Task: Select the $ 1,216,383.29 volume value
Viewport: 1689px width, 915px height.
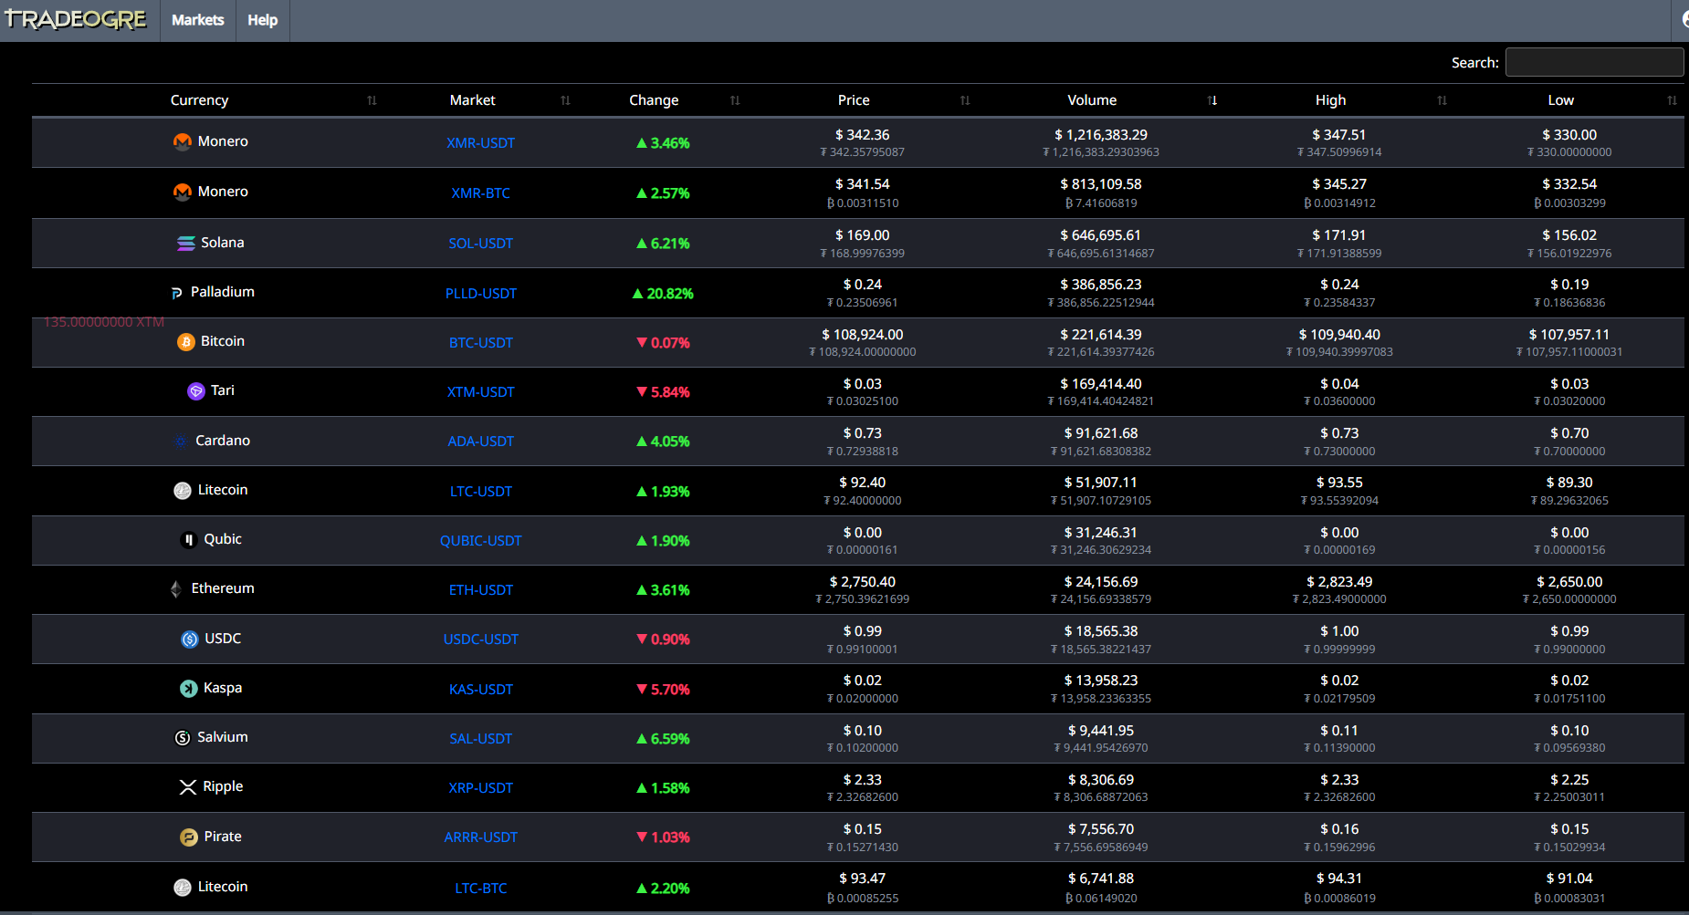Action: 1101,135
